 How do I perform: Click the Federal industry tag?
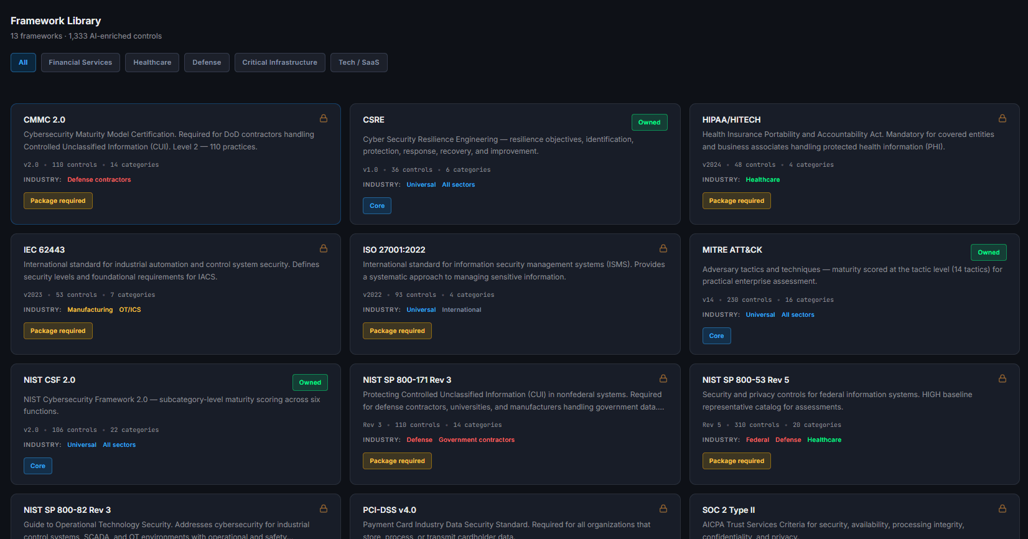click(x=757, y=439)
